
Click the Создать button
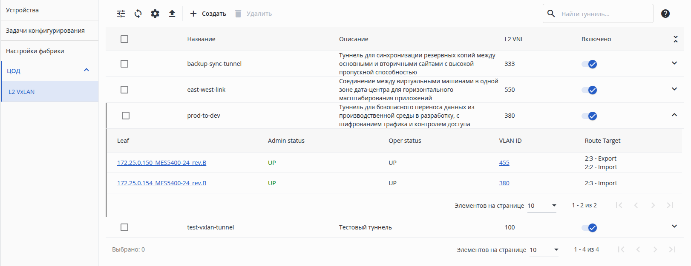point(208,14)
